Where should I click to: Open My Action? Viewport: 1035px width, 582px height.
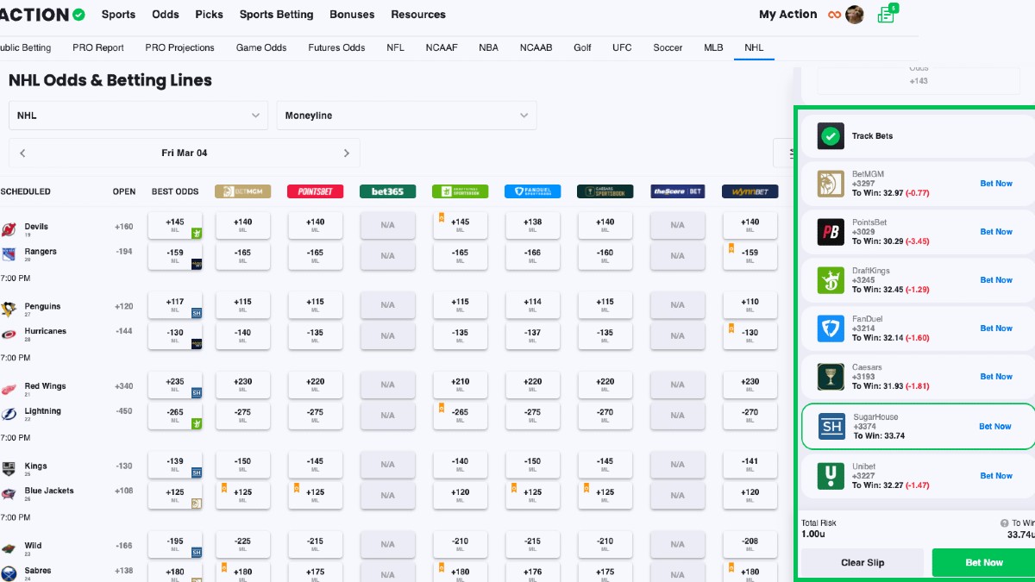[788, 15]
